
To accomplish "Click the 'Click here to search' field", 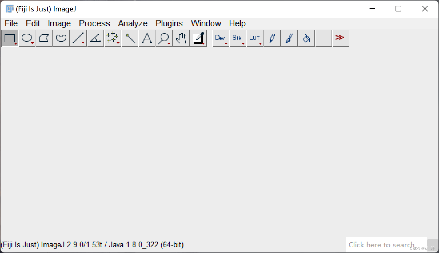I will [386, 245].
